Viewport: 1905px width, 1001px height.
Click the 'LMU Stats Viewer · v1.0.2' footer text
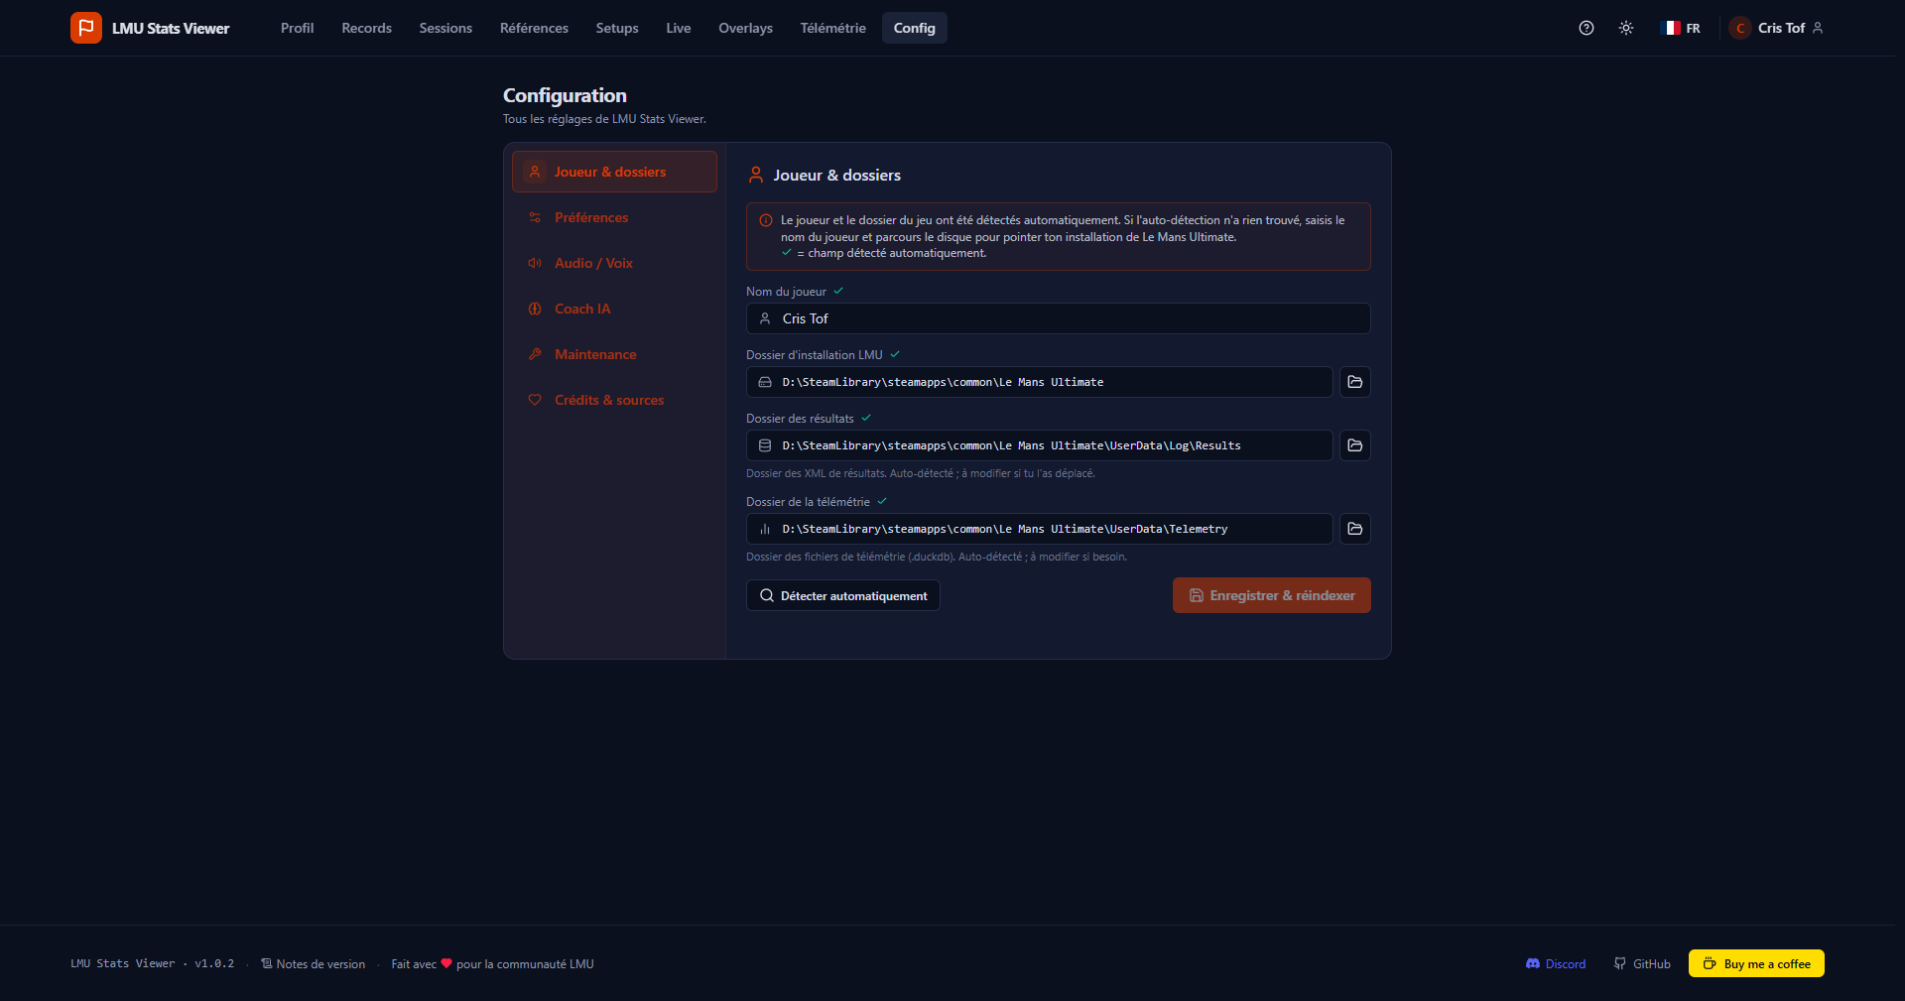point(153,964)
